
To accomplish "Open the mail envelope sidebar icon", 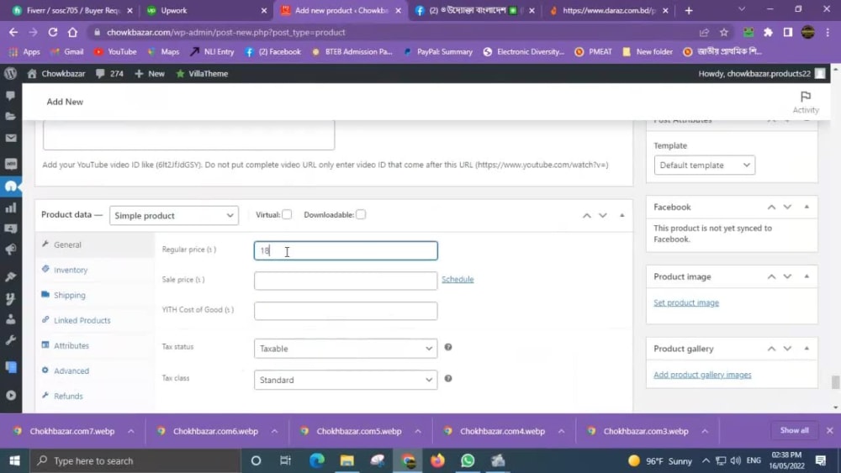I will (11, 139).
